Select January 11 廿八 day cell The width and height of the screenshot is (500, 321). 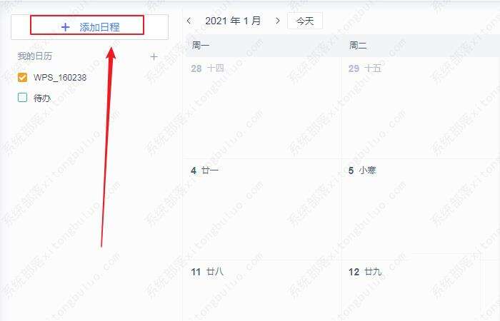pyautogui.click(x=262, y=290)
